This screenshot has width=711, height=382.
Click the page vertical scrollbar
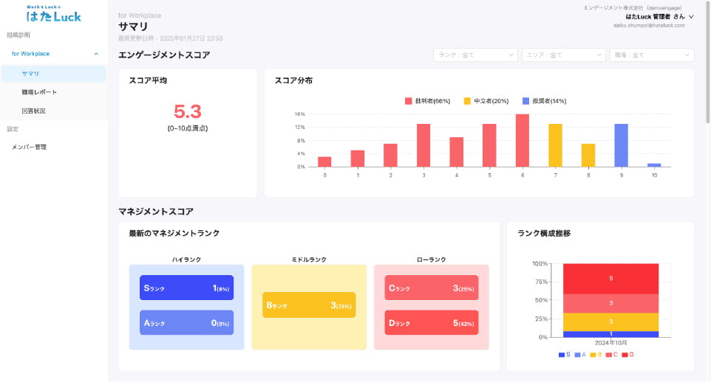pyautogui.click(x=707, y=61)
